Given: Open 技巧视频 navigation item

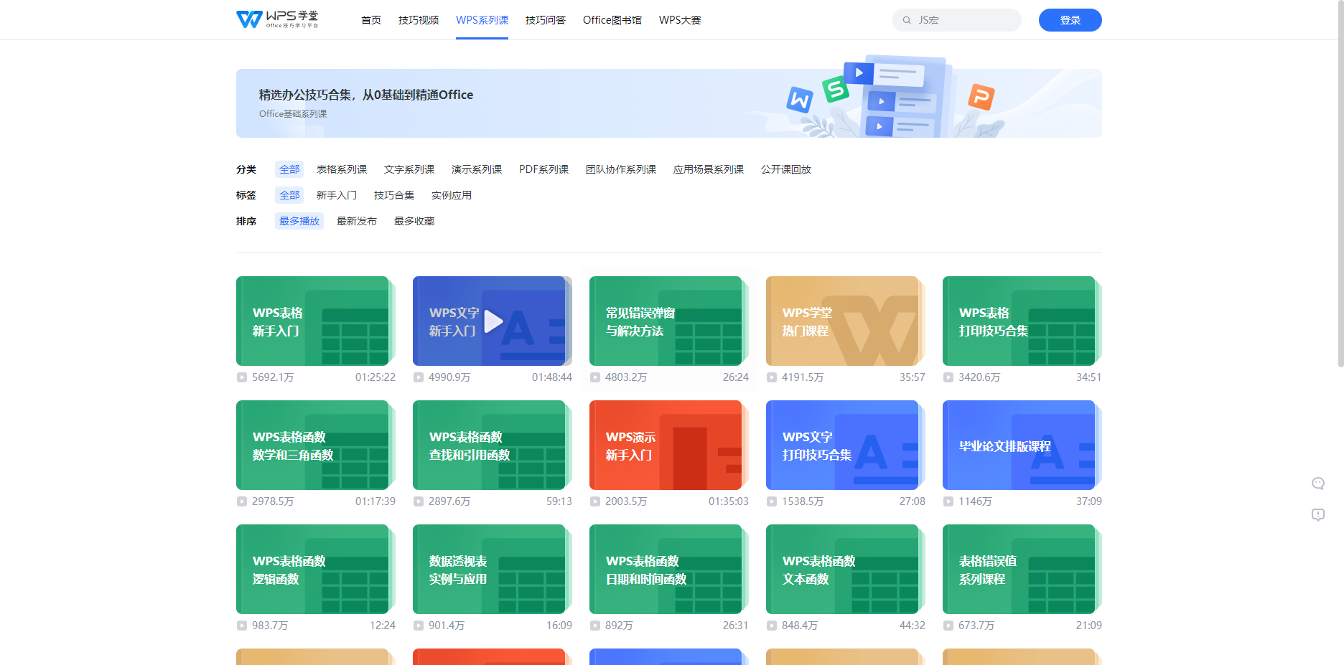Looking at the screenshot, I should (419, 20).
